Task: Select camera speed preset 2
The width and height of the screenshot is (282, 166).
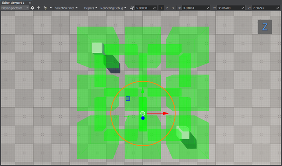Action: point(167,8)
